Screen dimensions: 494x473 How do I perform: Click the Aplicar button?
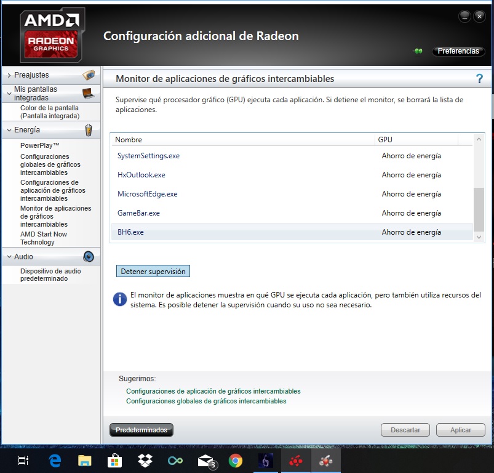click(461, 430)
